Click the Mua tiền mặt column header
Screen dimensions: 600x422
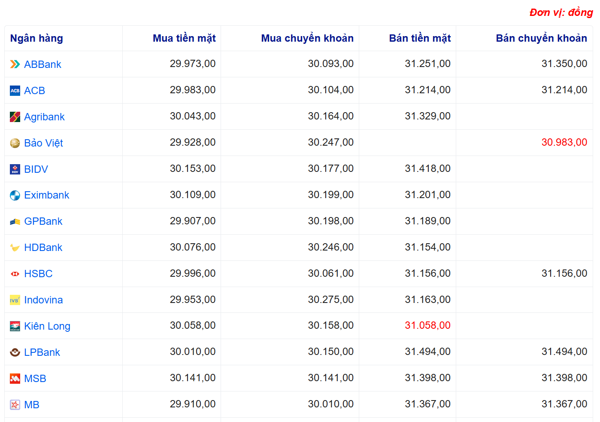click(x=184, y=38)
